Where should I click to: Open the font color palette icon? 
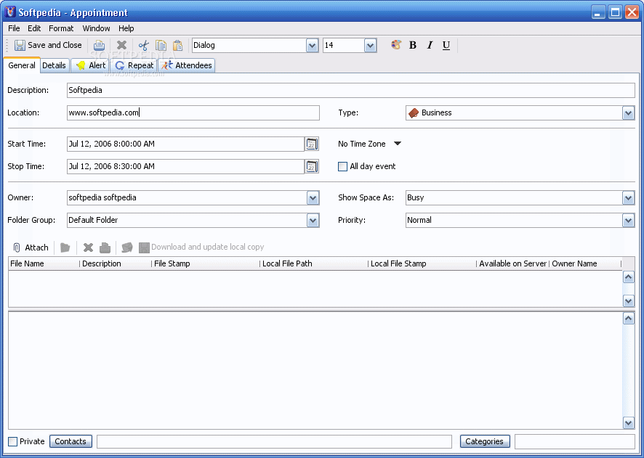tap(396, 45)
